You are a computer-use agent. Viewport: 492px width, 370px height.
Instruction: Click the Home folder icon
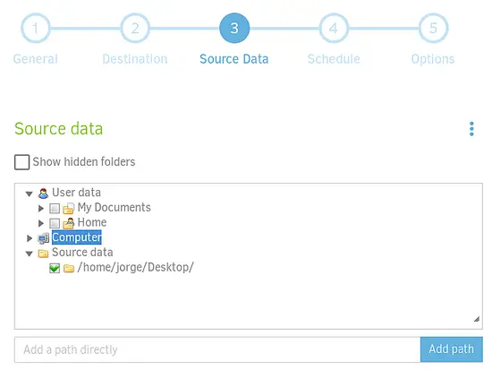68,223
